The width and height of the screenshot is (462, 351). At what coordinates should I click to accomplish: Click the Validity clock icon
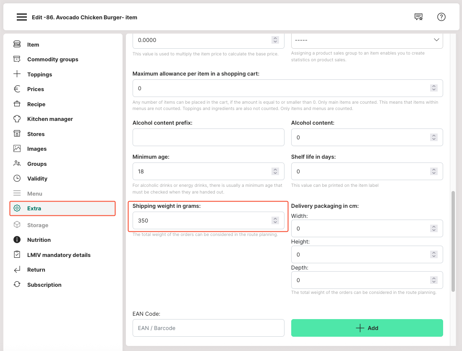[x=17, y=178]
